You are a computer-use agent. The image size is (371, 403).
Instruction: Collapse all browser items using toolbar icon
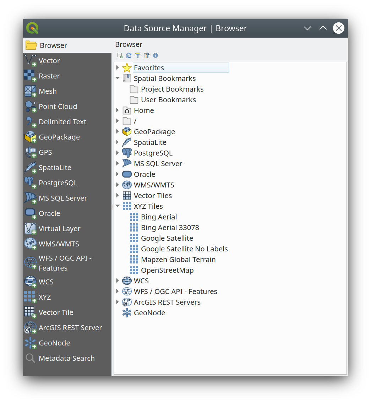[x=147, y=55]
